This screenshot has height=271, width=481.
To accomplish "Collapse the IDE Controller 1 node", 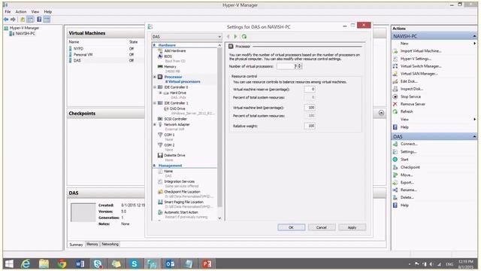I will click(155, 103).
